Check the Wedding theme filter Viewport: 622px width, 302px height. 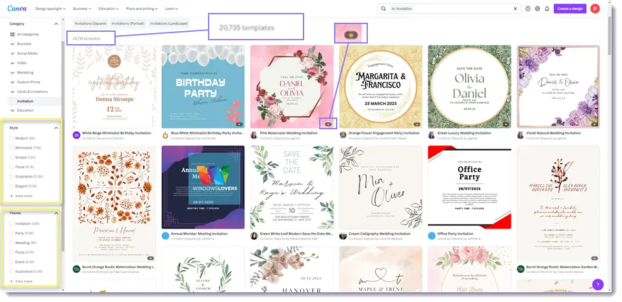tap(12, 242)
